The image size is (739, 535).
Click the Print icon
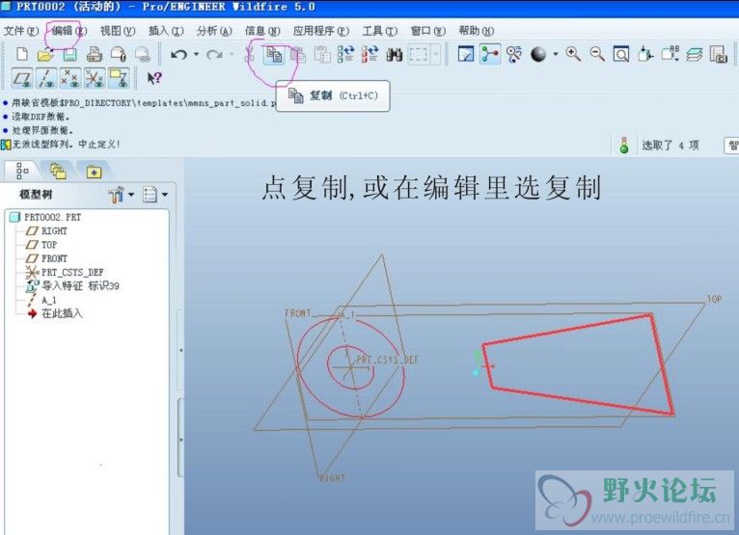pos(95,55)
